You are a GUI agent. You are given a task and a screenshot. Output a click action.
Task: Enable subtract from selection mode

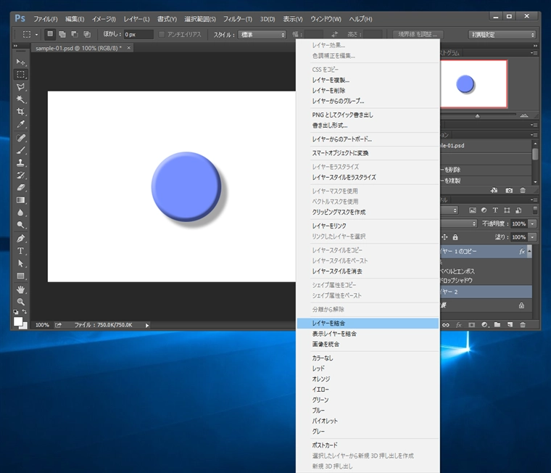click(x=75, y=34)
